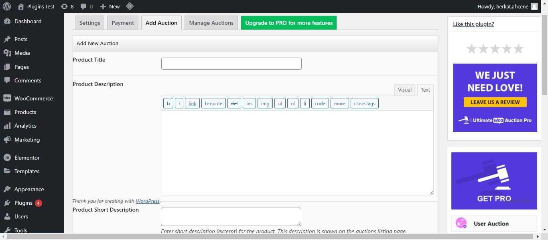The width and height of the screenshot is (548, 240).
Task: Click the Analytics bar chart icon
Action: [7, 126]
